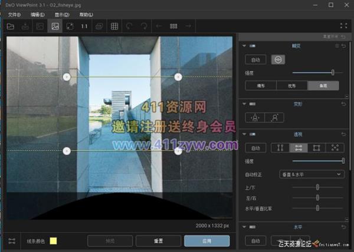The image size is (354, 252).
Task: Click the fit to screen icon
Action: [70, 26]
